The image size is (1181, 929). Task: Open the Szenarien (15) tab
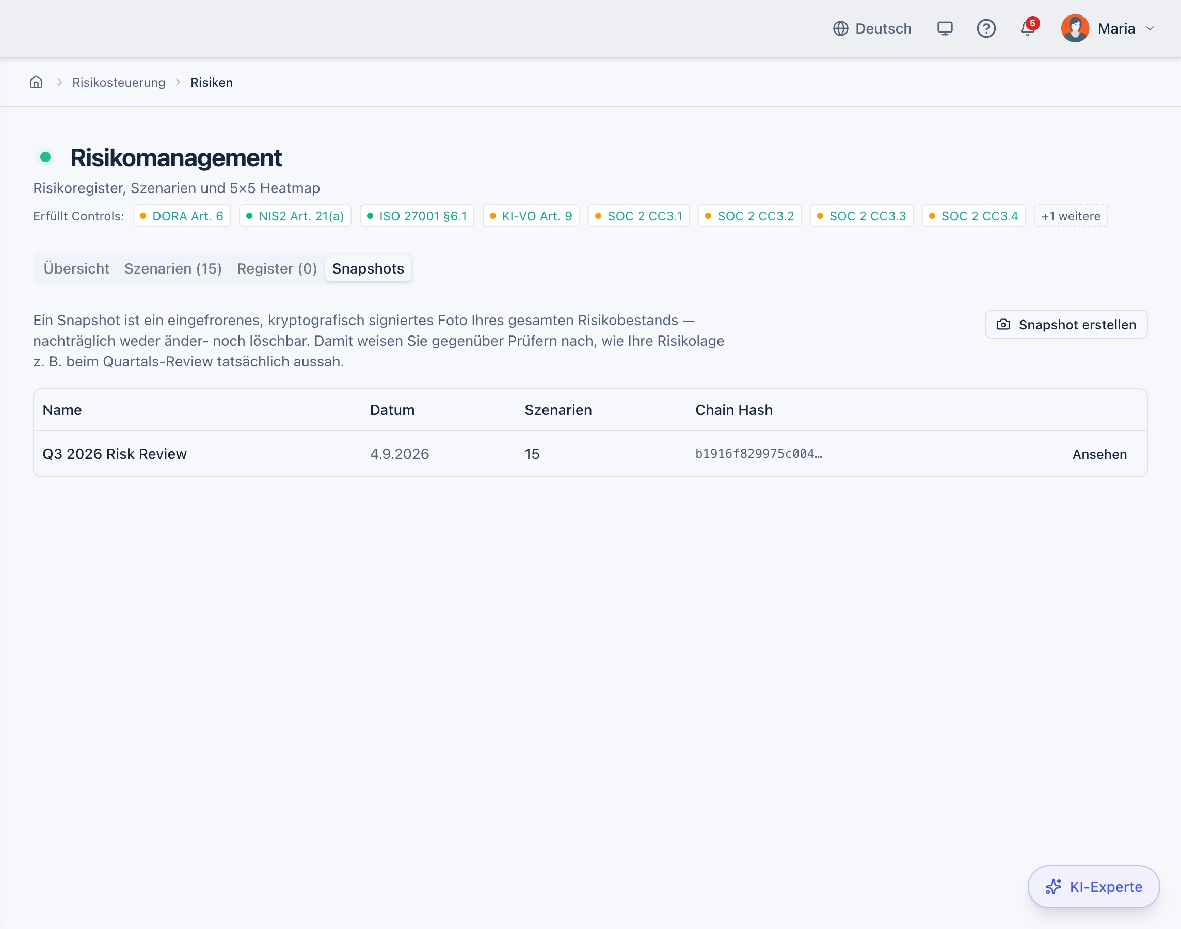pyautogui.click(x=173, y=269)
